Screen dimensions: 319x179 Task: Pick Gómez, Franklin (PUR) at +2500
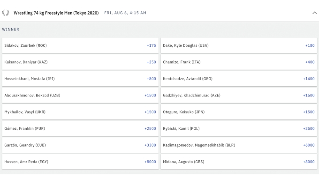tap(80, 128)
